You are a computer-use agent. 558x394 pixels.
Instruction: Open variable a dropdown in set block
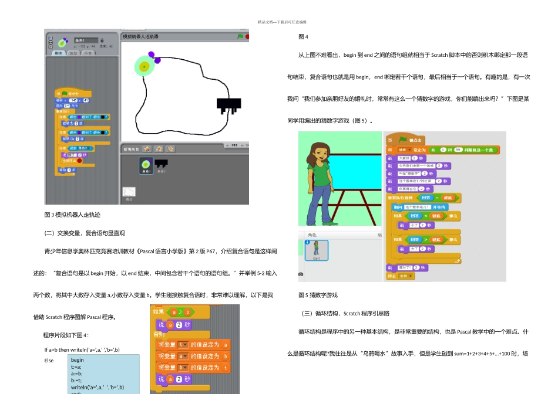click(x=183, y=356)
